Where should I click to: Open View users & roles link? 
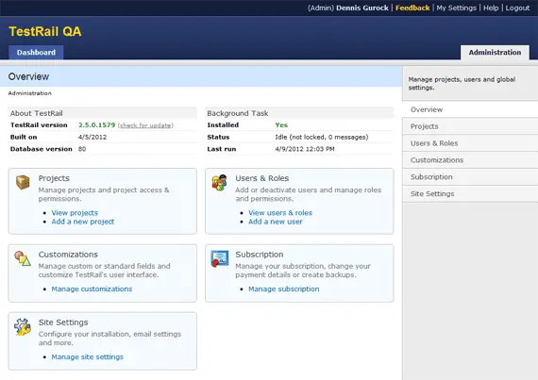(280, 213)
